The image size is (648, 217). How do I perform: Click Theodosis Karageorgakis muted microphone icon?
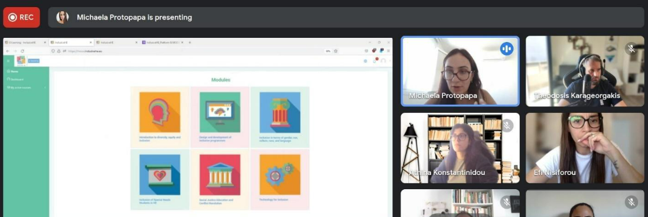(631, 48)
